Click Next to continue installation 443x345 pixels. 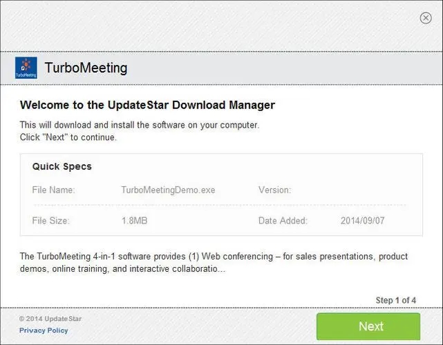(x=368, y=326)
